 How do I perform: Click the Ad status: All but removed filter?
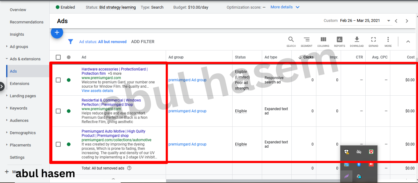point(103,42)
